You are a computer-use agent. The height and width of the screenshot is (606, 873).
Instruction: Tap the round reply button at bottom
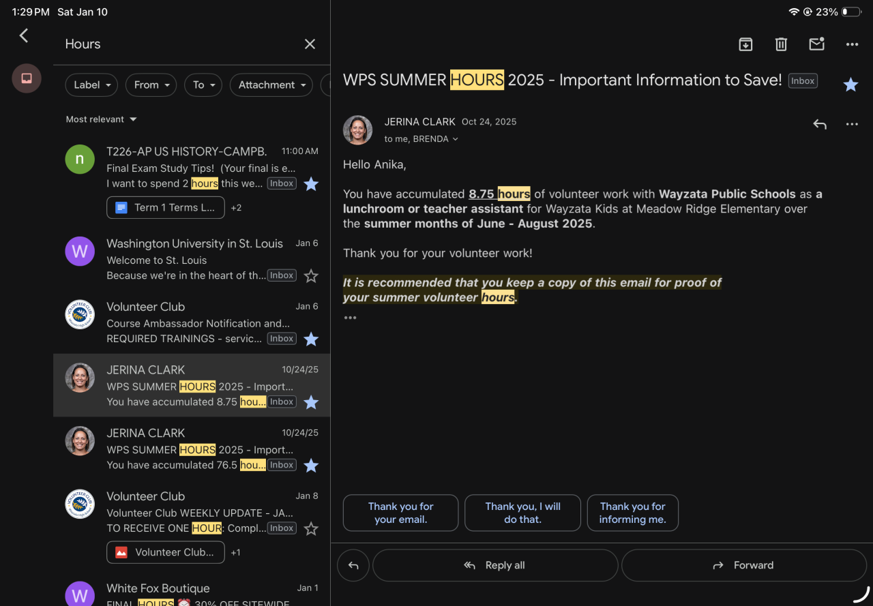pyautogui.click(x=353, y=565)
